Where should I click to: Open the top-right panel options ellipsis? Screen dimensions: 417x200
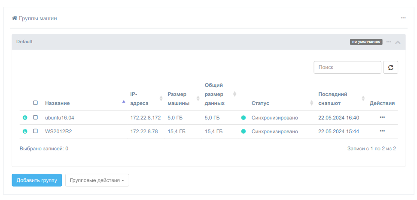coord(403,18)
